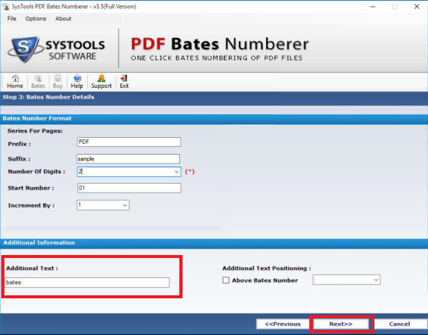Minimize the application window
The height and width of the screenshot is (335, 428).
coord(373,7)
